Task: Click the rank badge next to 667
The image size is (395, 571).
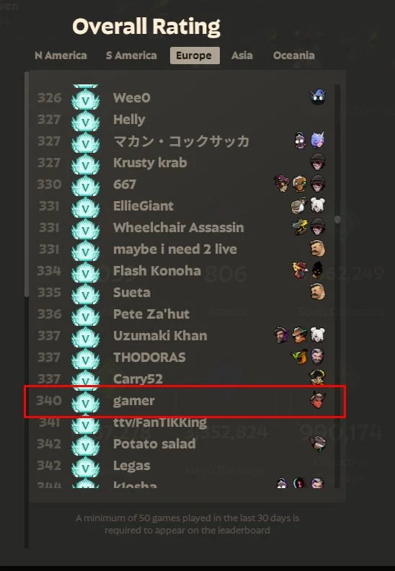Action: click(86, 185)
